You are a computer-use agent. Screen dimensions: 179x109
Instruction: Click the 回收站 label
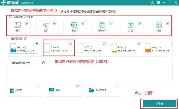tap(19, 90)
